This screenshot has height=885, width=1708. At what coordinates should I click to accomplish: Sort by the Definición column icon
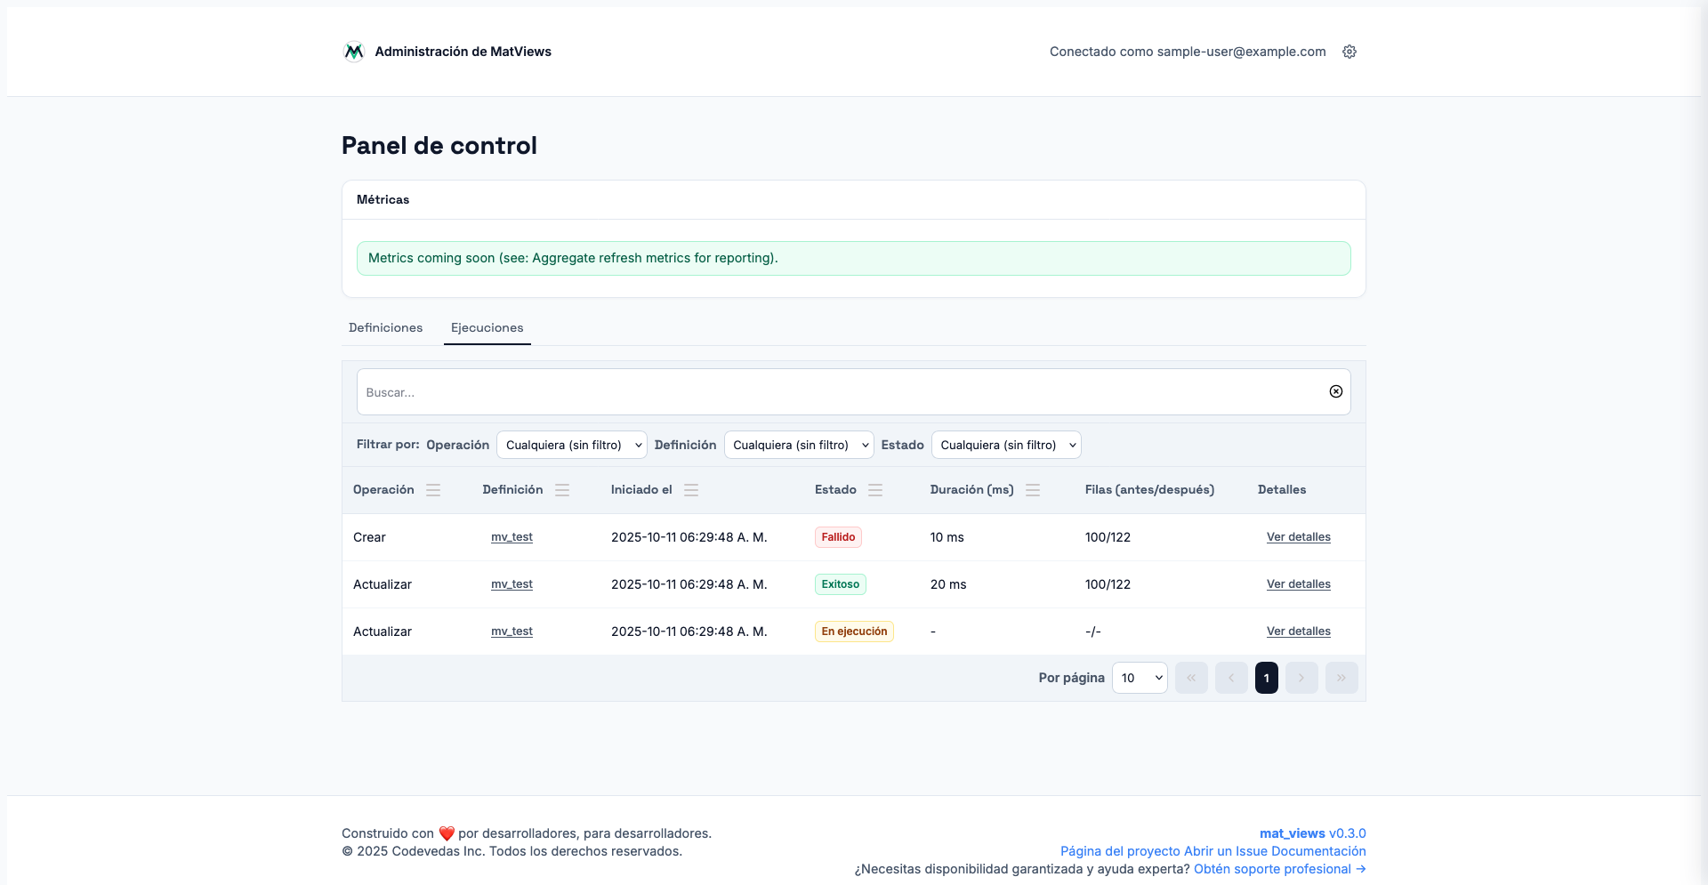(562, 490)
